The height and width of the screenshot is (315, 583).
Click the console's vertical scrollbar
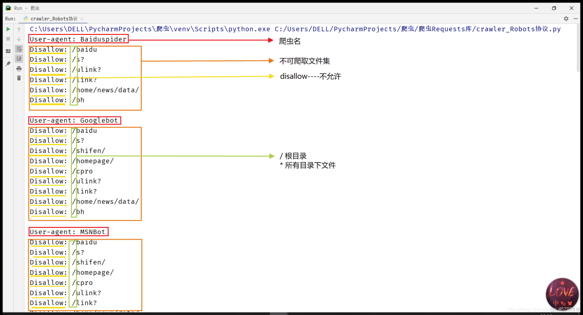click(x=578, y=48)
